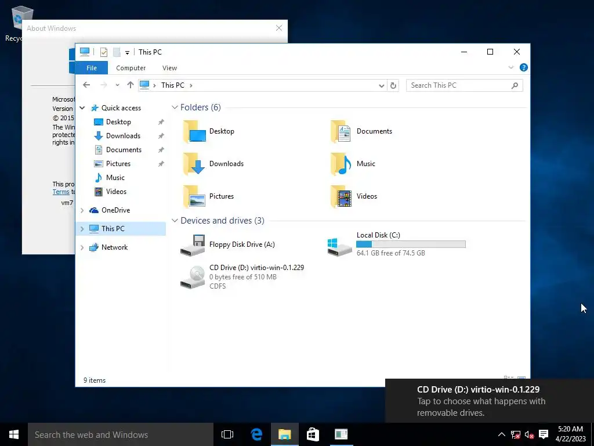This screenshot has width=594, height=446.
Task: Select Network in the navigation pane
Action: coord(114,247)
